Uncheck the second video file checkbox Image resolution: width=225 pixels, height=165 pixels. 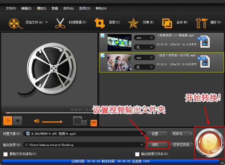[102, 55]
